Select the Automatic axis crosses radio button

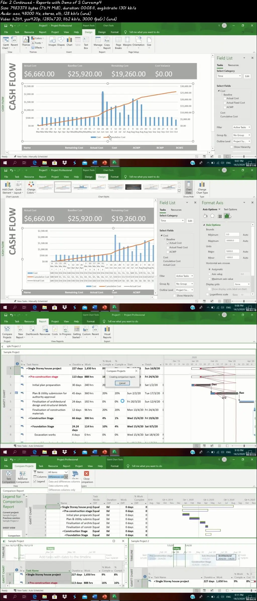[209, 269]
